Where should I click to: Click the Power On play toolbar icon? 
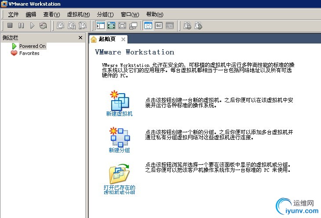coord(32,25)
